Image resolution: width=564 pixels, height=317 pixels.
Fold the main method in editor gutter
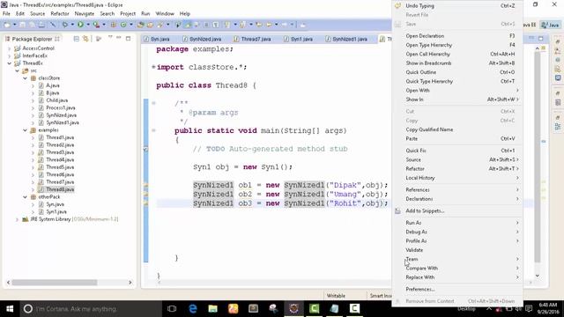pyautogui.click(x=153, y=130)
